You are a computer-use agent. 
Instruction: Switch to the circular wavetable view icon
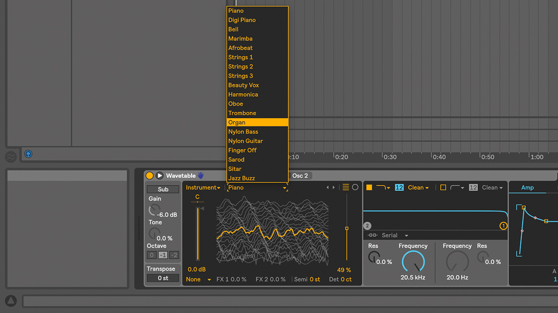tap(355, 187)
